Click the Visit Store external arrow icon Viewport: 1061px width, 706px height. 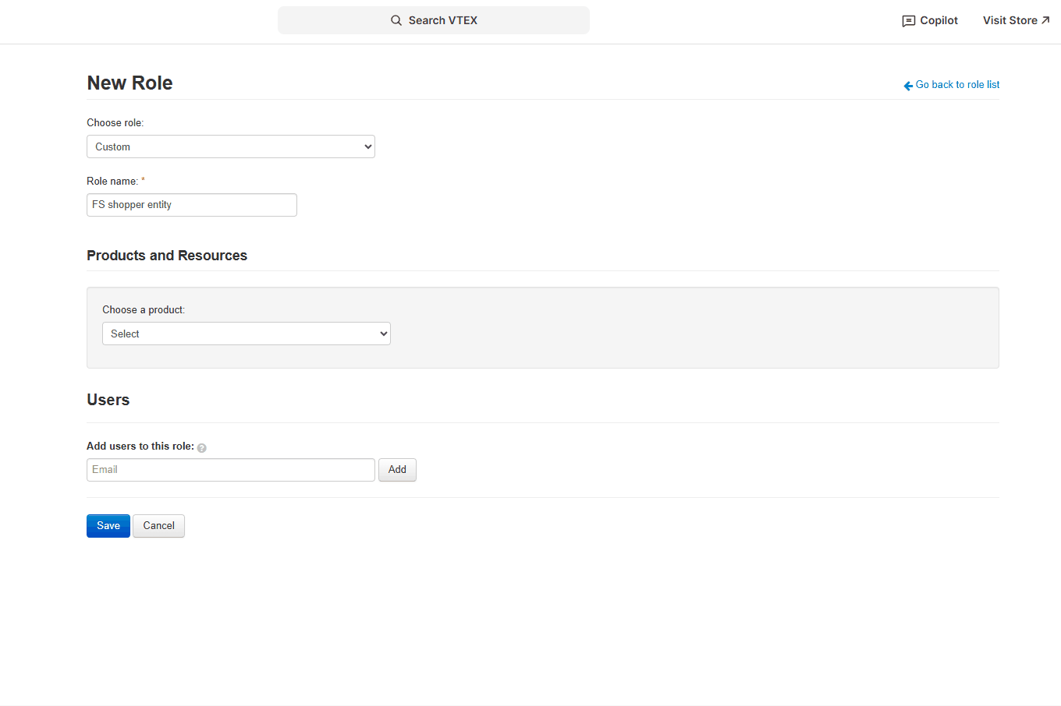point(1045,20)
